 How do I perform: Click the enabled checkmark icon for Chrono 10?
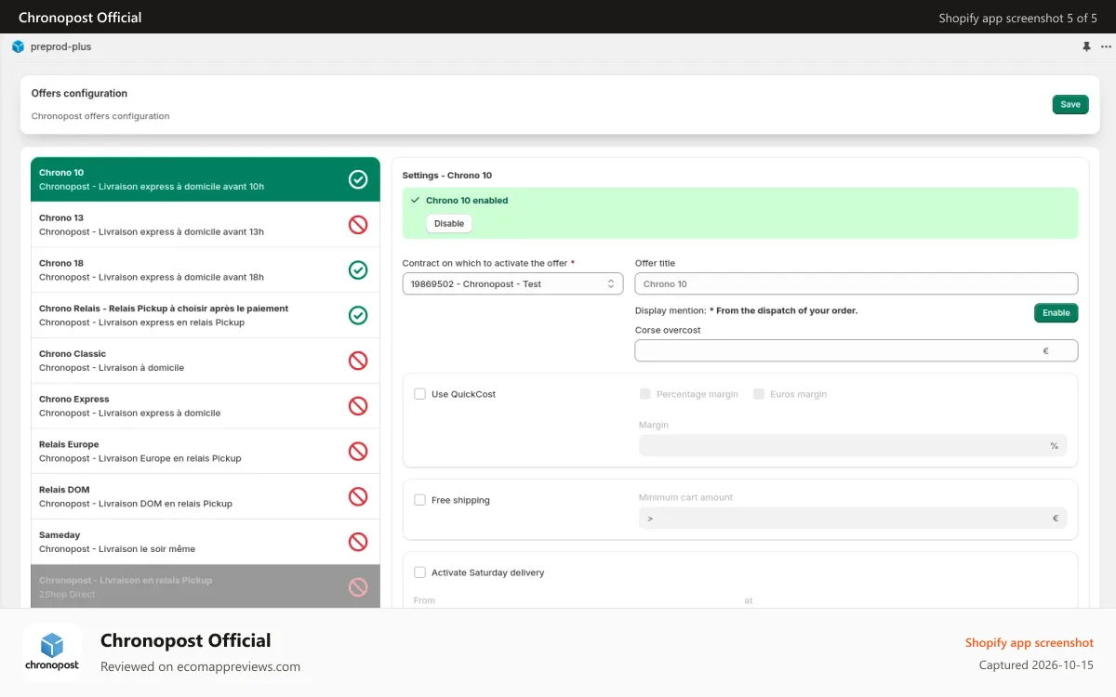coord(358,179)
